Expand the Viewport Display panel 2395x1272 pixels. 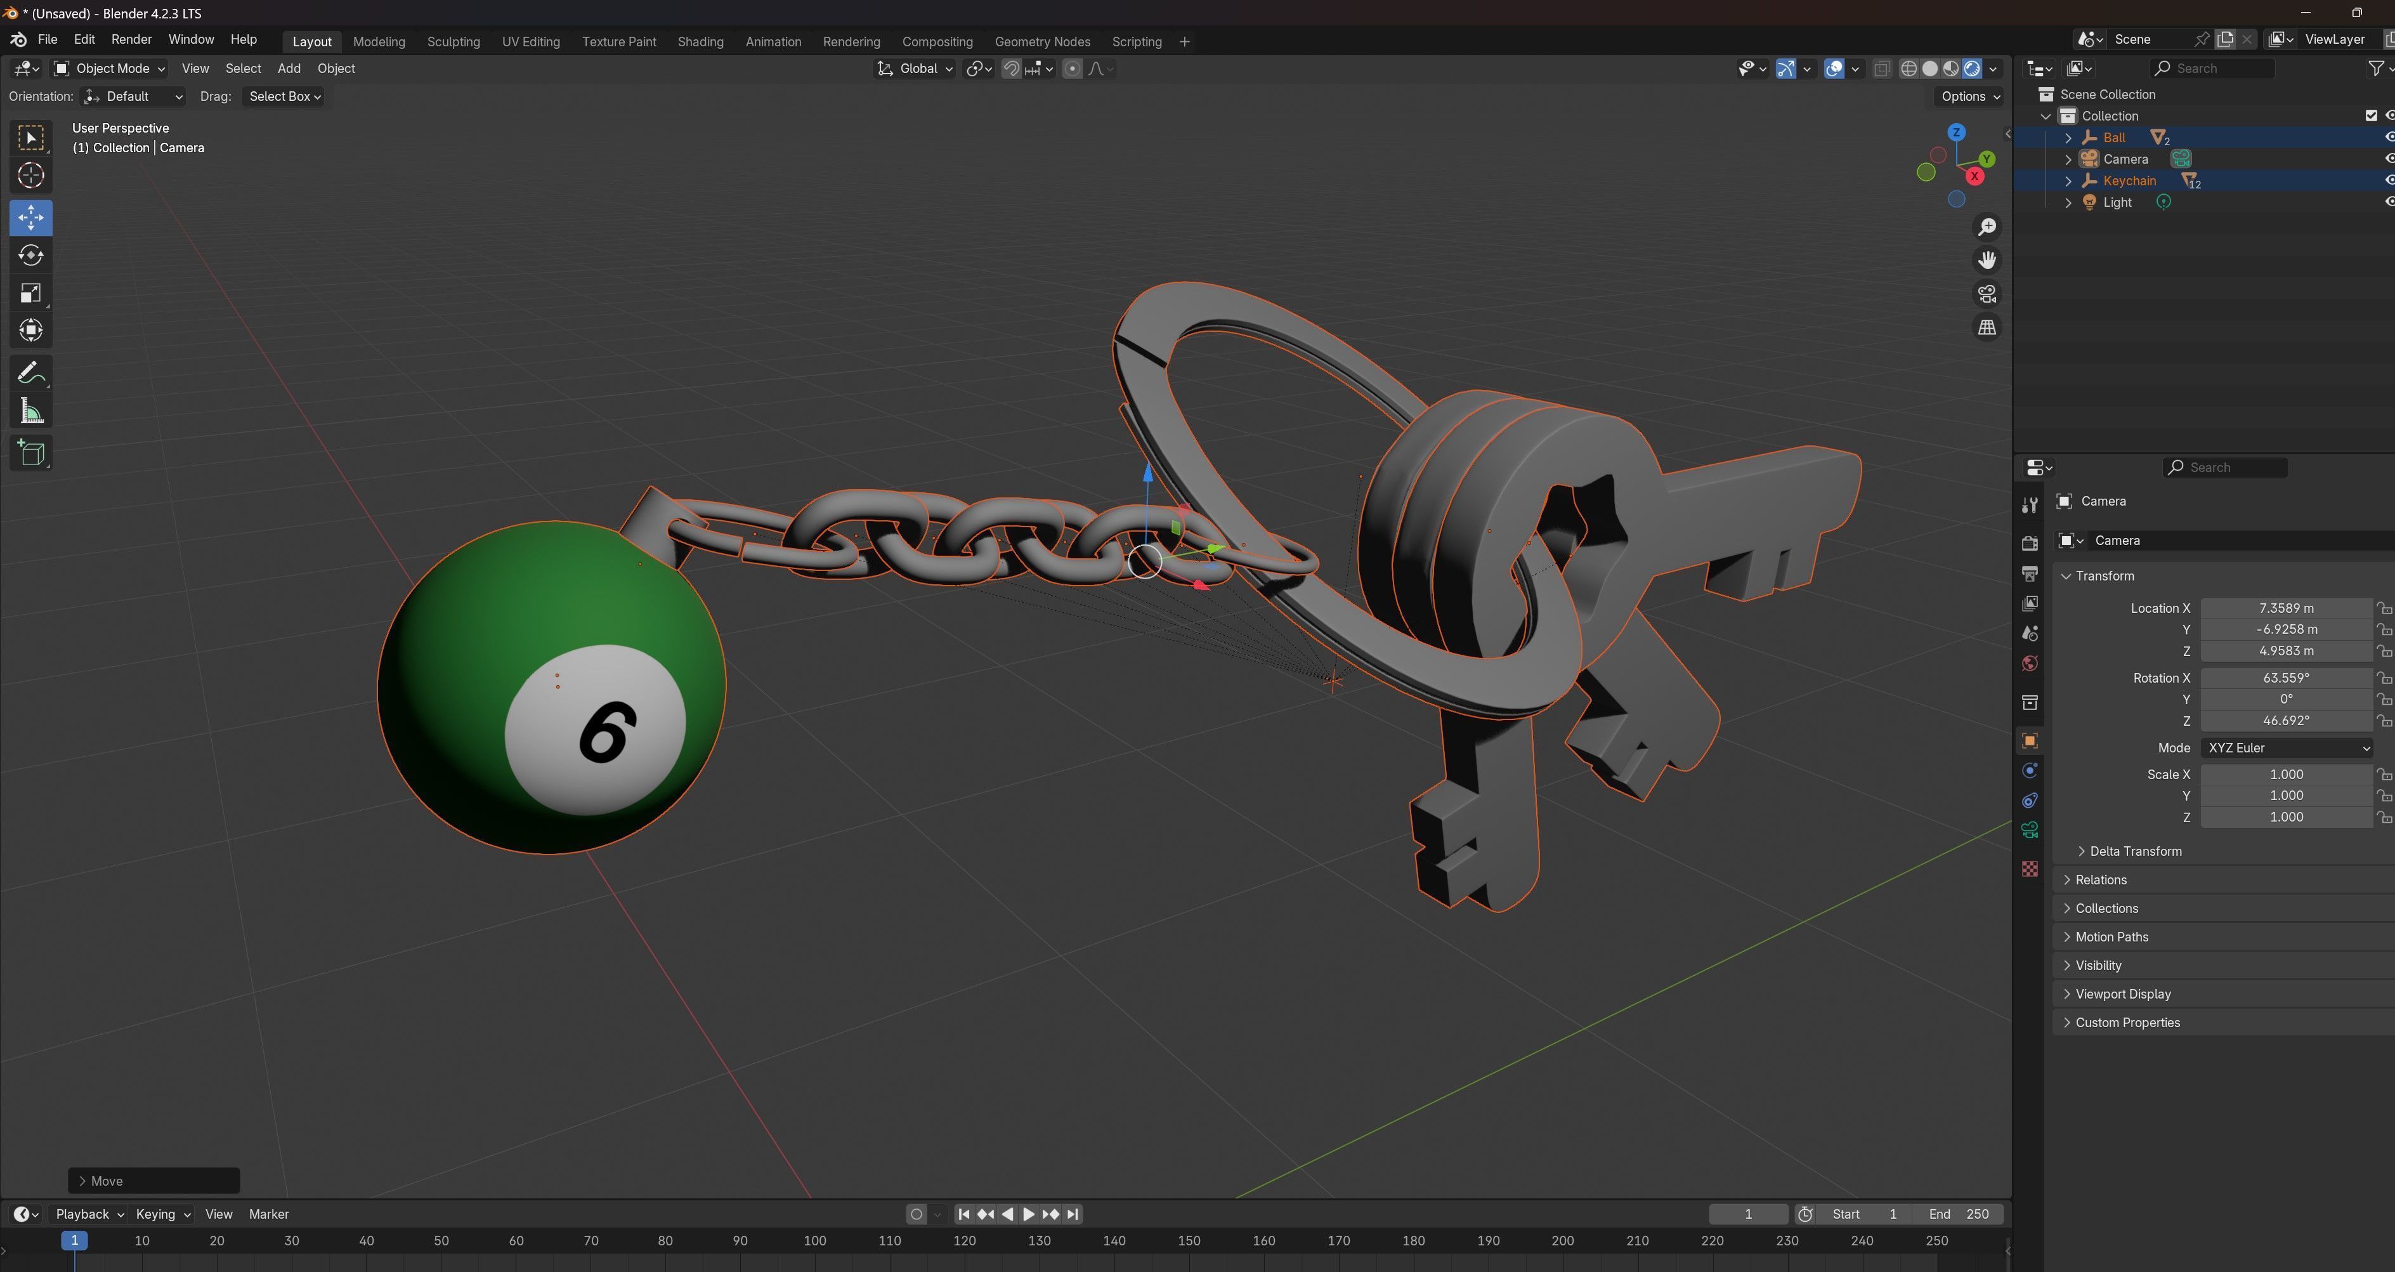(2123, 995)
